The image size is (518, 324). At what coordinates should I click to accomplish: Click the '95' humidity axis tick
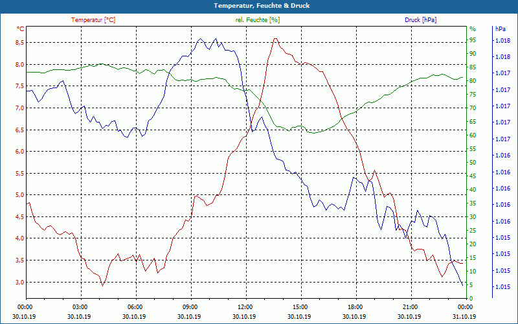[473, 40]
